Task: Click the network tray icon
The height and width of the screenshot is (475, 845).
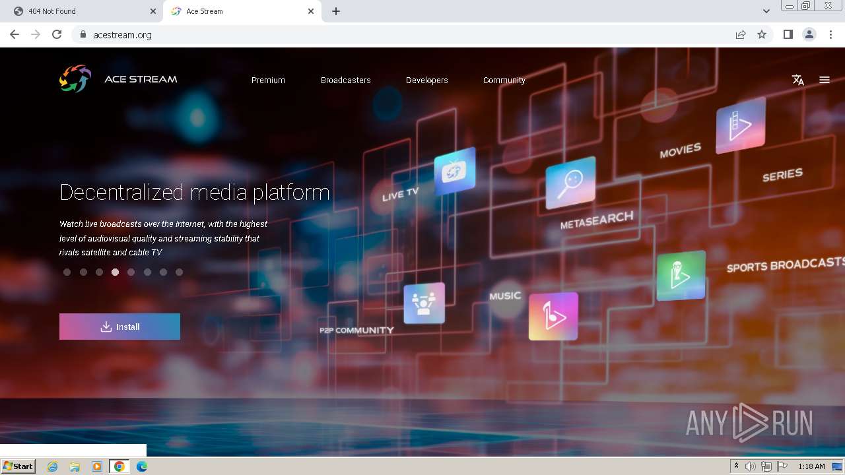Action: point(766,466)
